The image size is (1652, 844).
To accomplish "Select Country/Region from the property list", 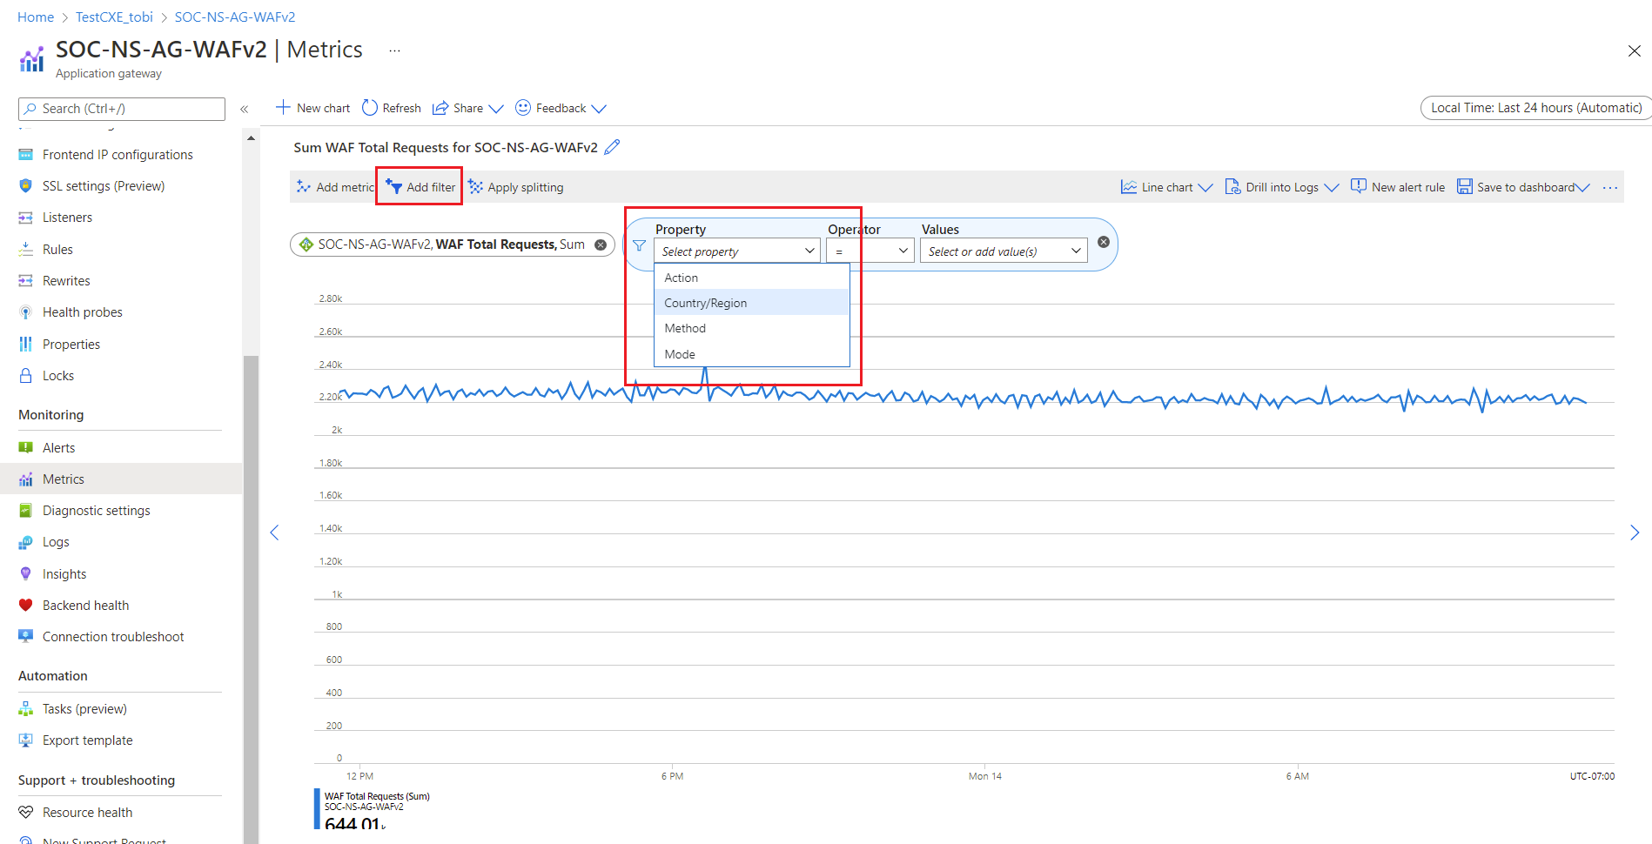I will [x=706, y=303].
